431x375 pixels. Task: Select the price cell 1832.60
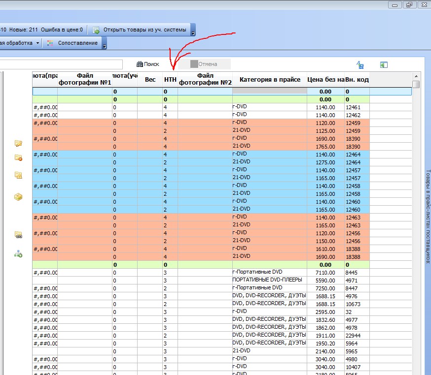(x=326, y=320)
